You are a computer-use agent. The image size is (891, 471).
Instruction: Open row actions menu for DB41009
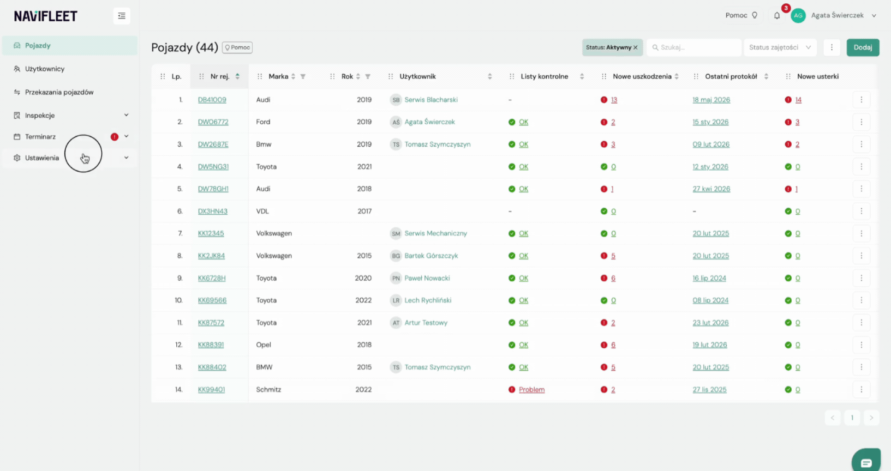(862, 100)
